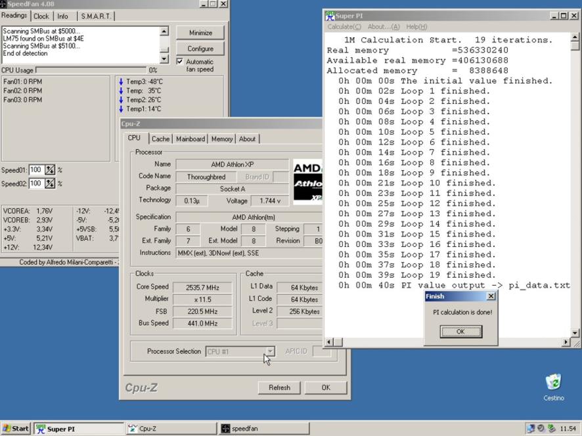
Task: Click the AMD Athlon XP logo in Cpu-Z
Action: click(x=307, y=182)
